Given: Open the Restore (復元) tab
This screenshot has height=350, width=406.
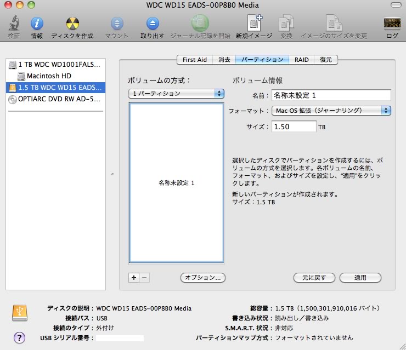Looking at the screenshot, I should click(326, 60).
